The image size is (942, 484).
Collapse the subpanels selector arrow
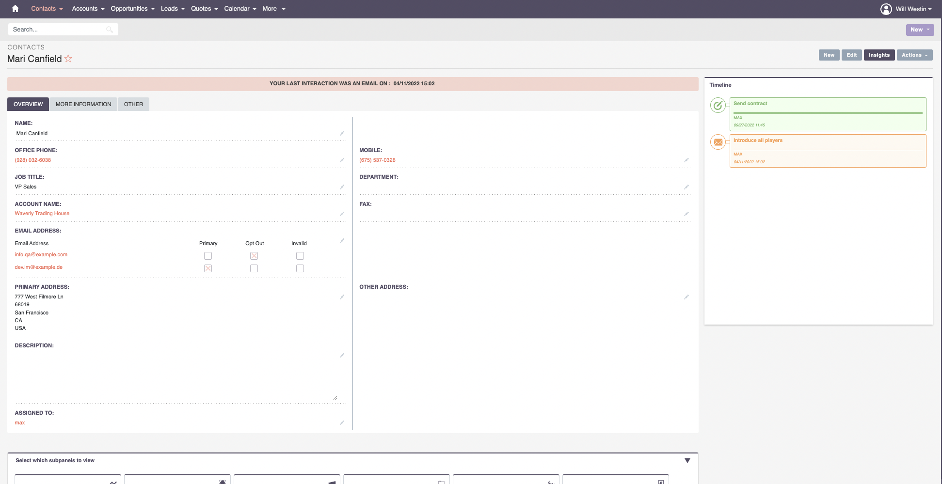click(687, 461)
